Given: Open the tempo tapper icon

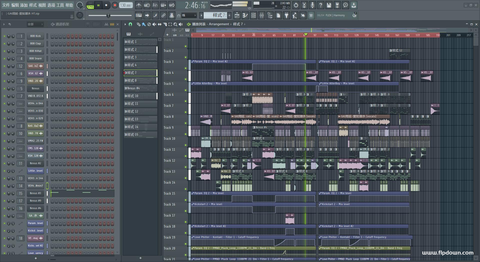Looking at the screenshot, I should coord(295,15).
